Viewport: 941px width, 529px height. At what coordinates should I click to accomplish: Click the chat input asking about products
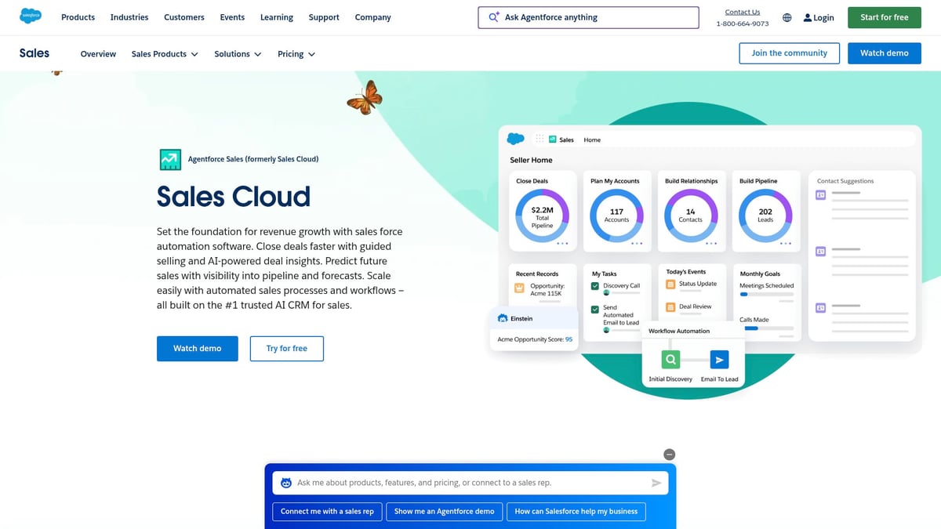tap(470, 483)
